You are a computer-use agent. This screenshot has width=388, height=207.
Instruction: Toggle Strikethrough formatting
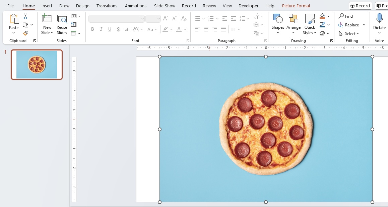pyautogui.click(x=127, y=29)
